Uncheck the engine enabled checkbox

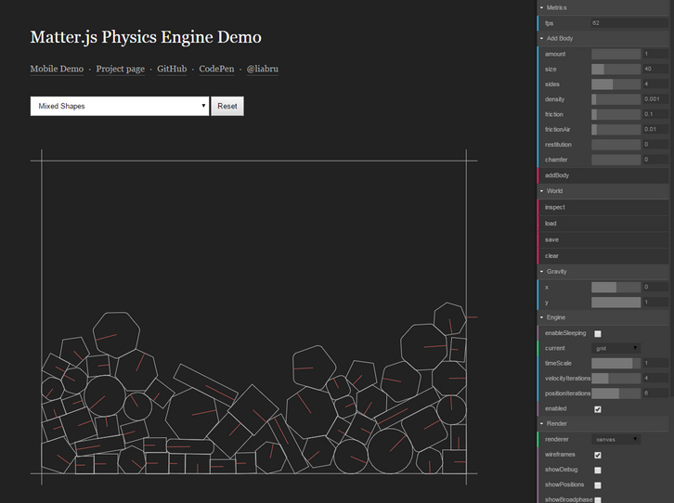pos(597,408)
